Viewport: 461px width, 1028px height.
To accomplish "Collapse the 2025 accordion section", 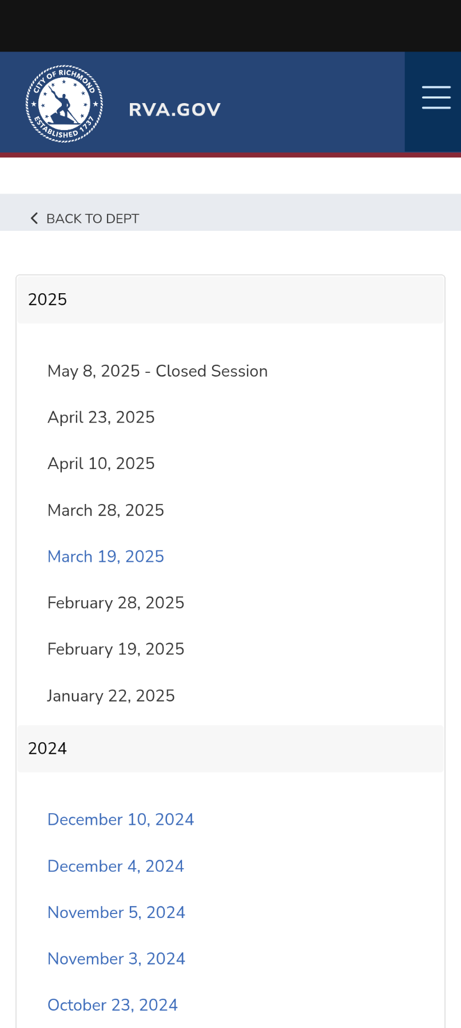I will [x=230, y=300].
